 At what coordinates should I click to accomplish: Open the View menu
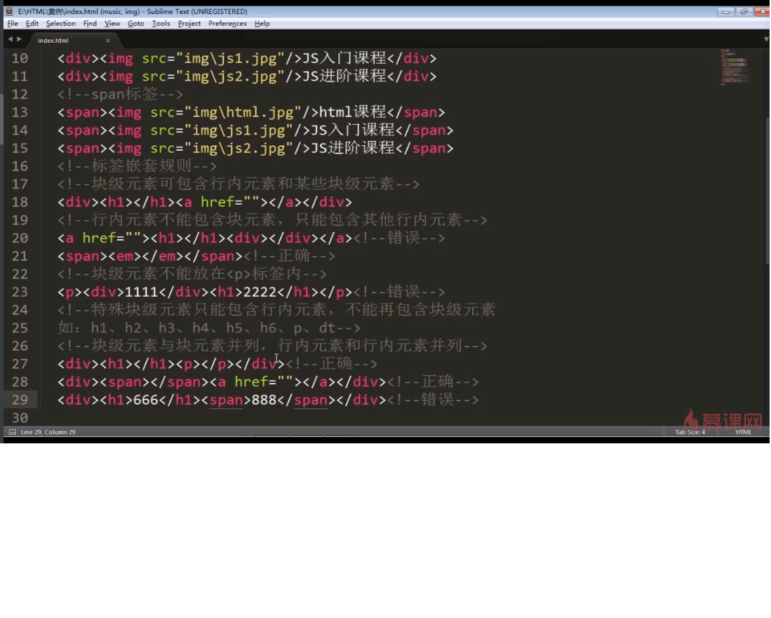pos(112,24)
